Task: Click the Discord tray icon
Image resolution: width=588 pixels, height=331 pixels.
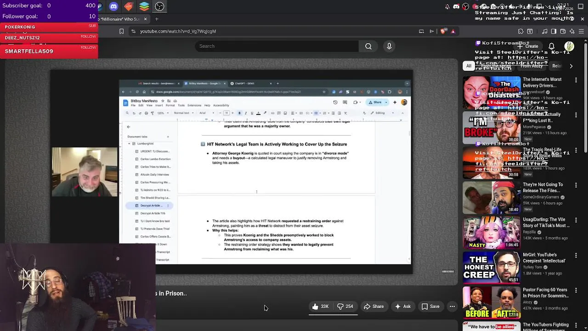Action: click(456, 6)
